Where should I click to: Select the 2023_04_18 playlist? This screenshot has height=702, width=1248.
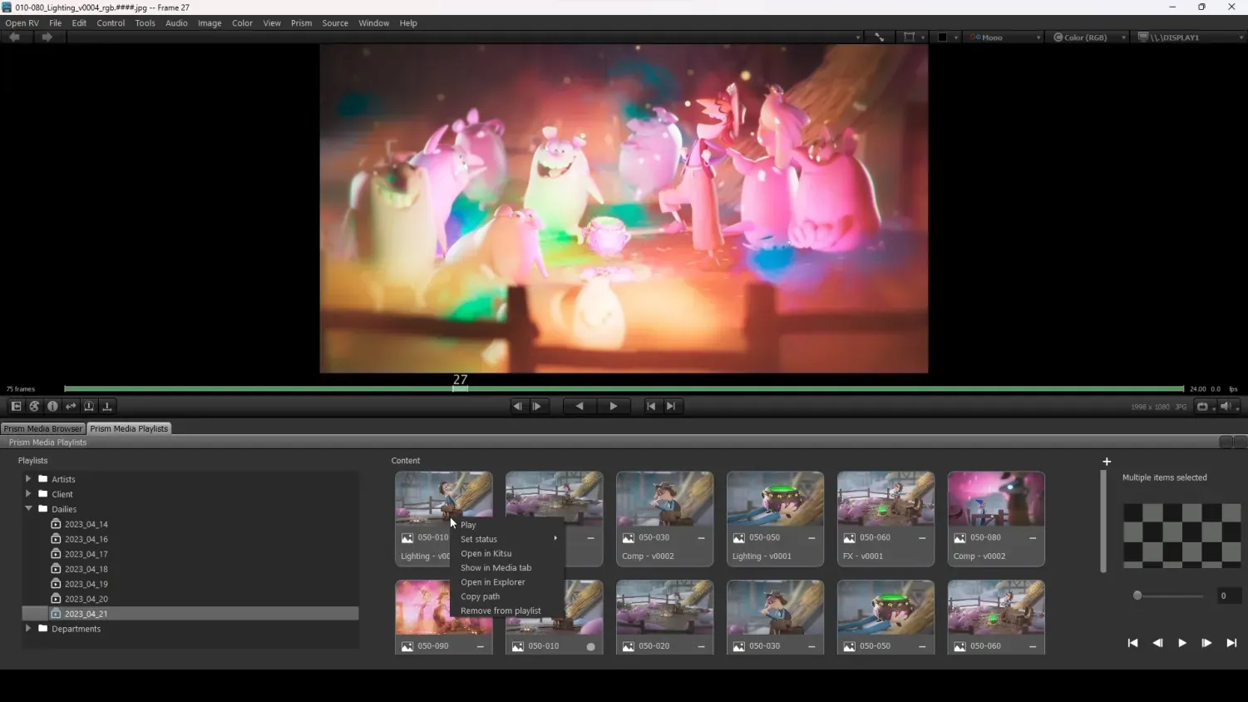86,569
